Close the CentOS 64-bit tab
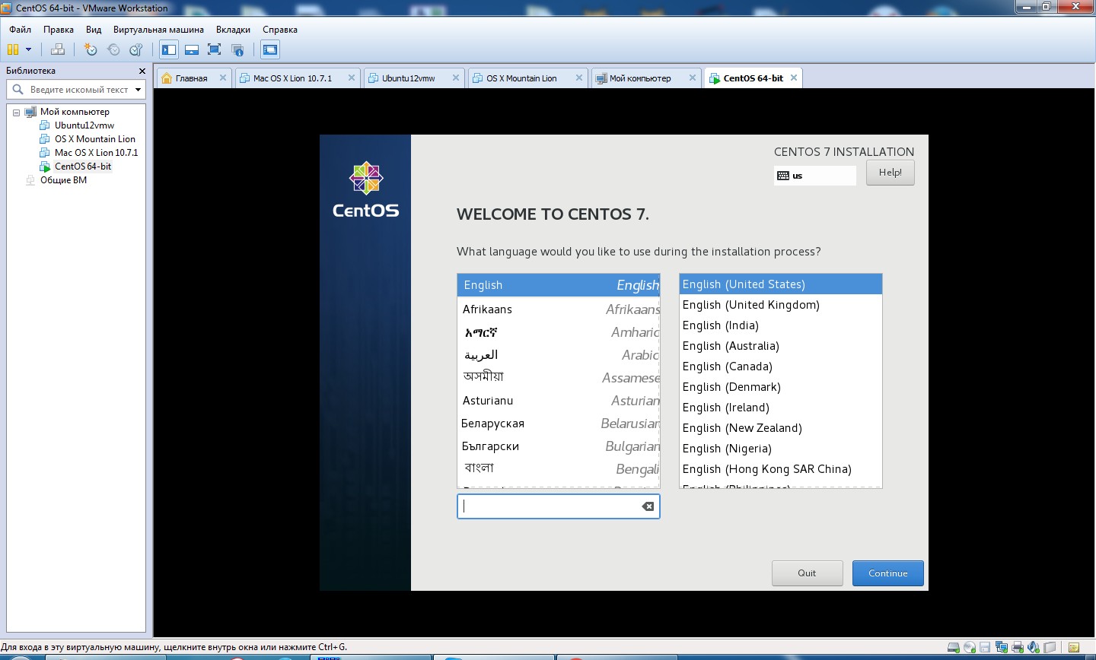 (x=794, y=78)
